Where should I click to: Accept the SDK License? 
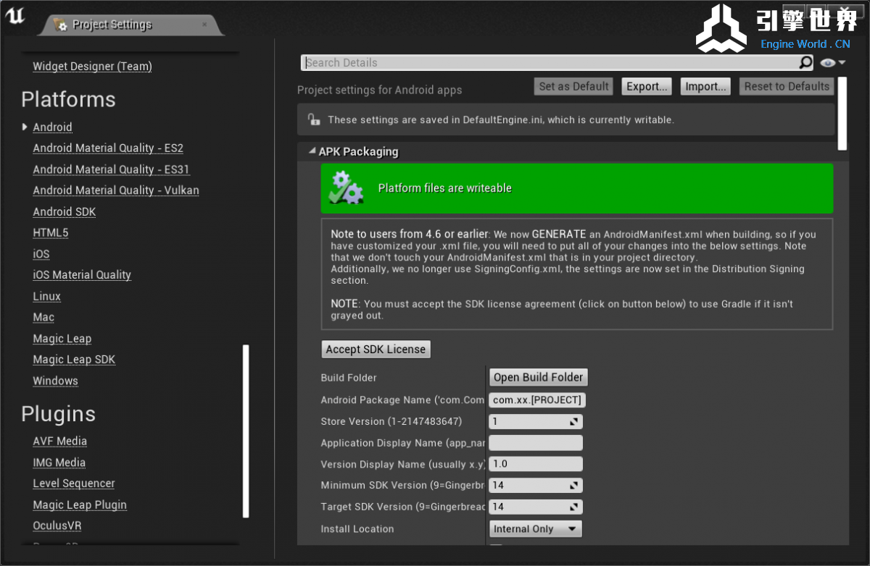pyautogui.click(x=376, y=350)
